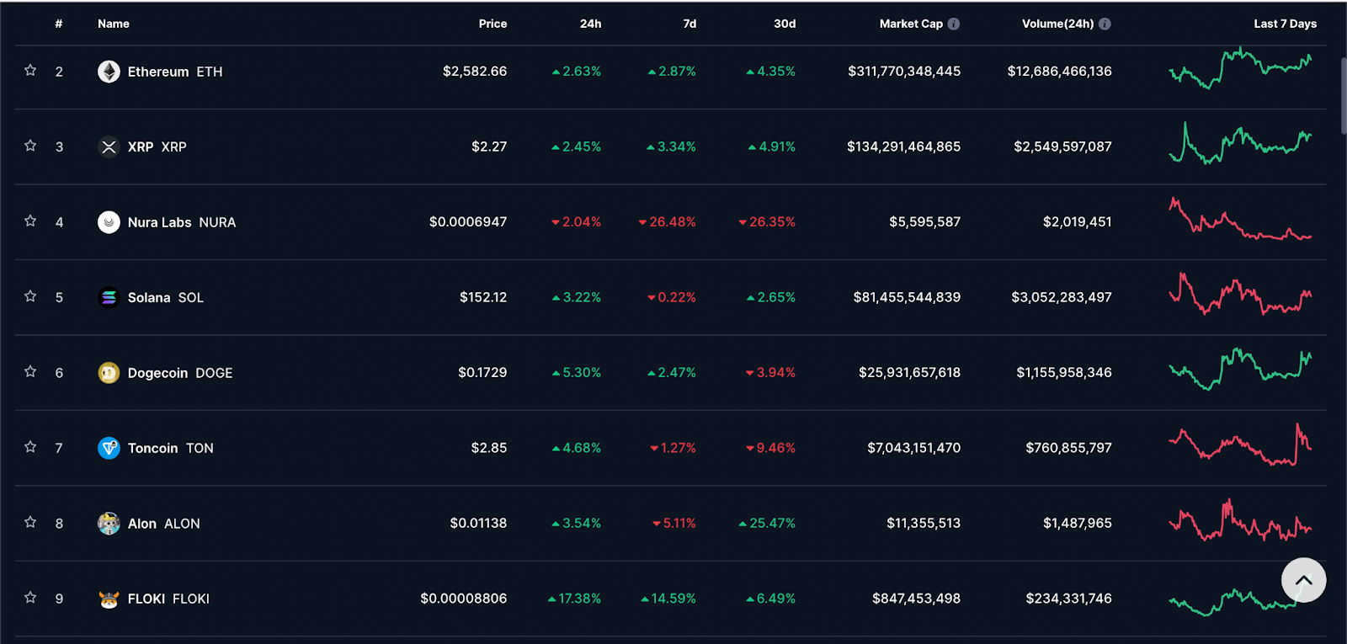Screen dimensions: 1347x644
Task: Toggle watchlist star for Nura Labs
Action: tap(30, 221)
